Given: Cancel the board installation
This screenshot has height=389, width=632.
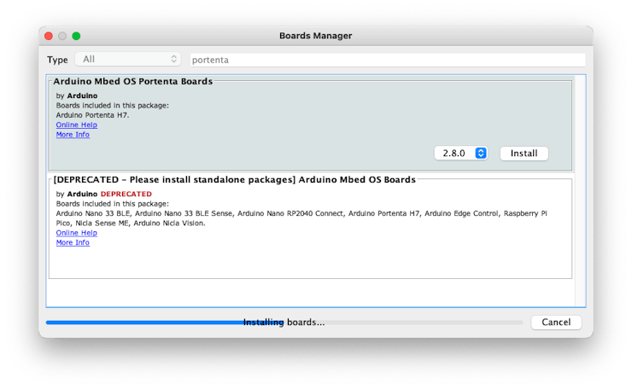Looking at the screenshot, I should click(556, 322).
